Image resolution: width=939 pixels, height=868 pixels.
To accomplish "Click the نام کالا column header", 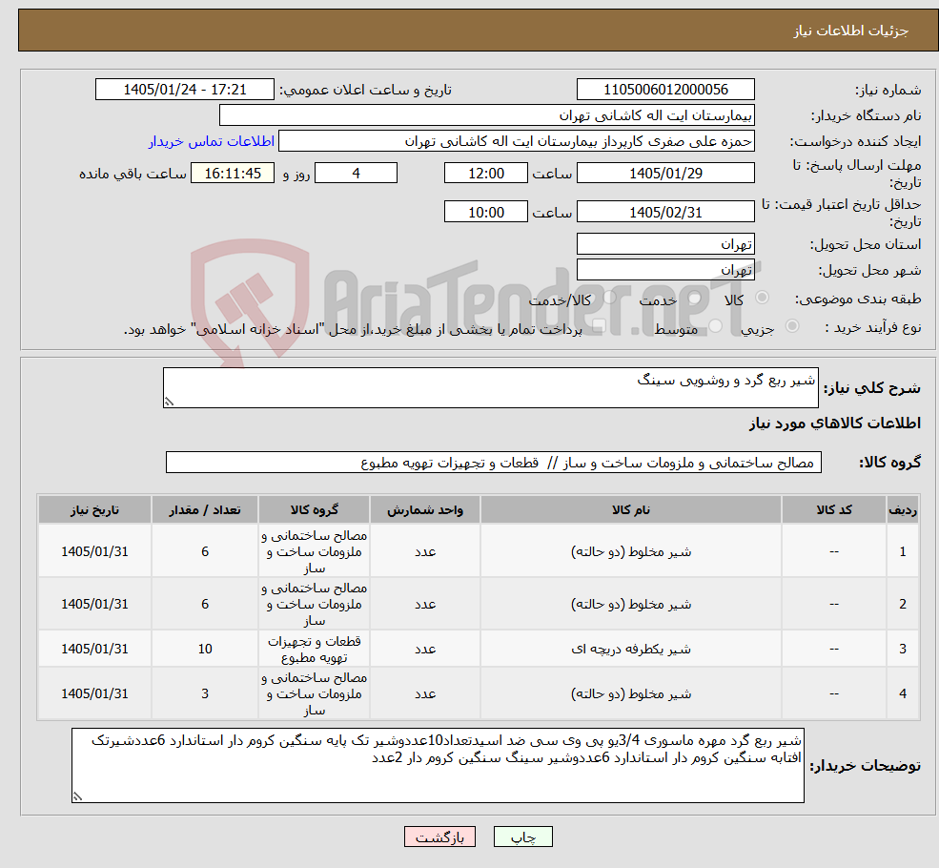I will pos(630,509).
